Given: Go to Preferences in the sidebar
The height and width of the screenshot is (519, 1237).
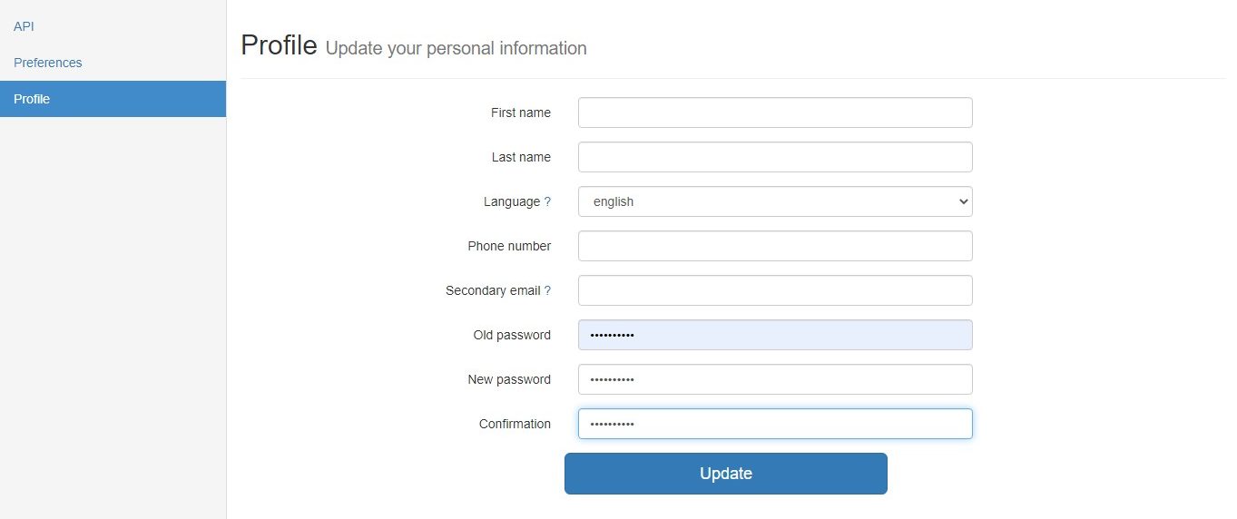Looking at the screenshot, I should [47, 63].
